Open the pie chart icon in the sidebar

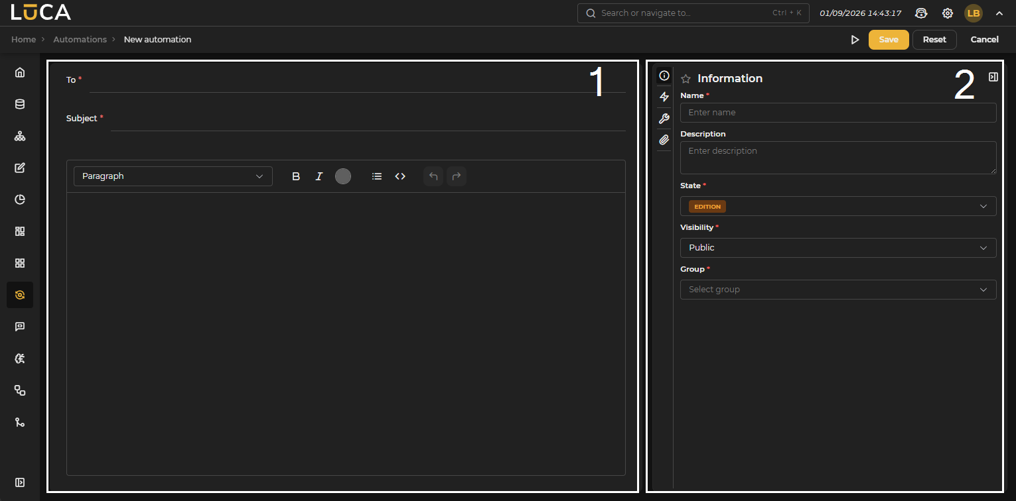point(20,199)
